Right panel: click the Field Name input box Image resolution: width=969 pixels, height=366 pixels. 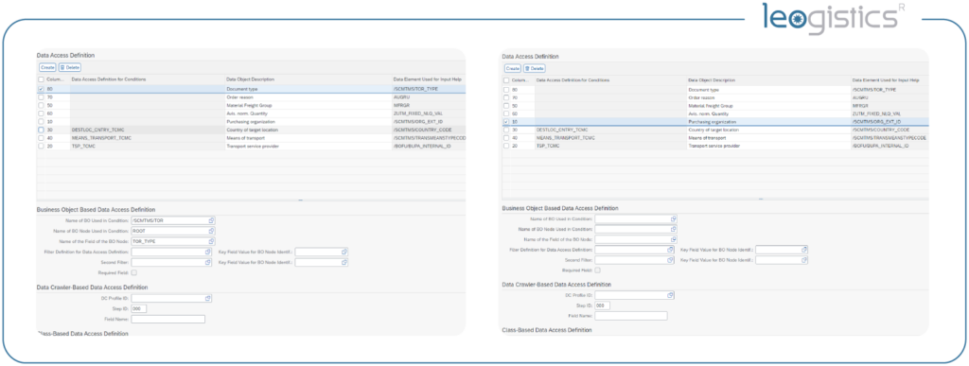(631, 316)
